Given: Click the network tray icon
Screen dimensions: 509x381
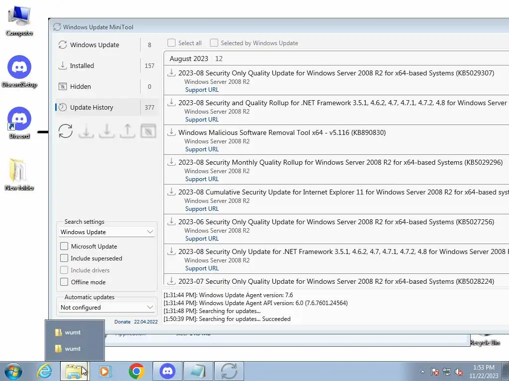Looking at the screenshot, I should (447, 372).
